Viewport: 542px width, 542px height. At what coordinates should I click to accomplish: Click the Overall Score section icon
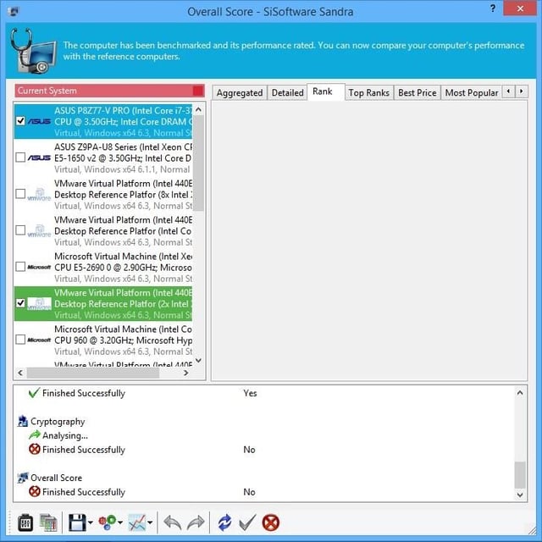23,478
